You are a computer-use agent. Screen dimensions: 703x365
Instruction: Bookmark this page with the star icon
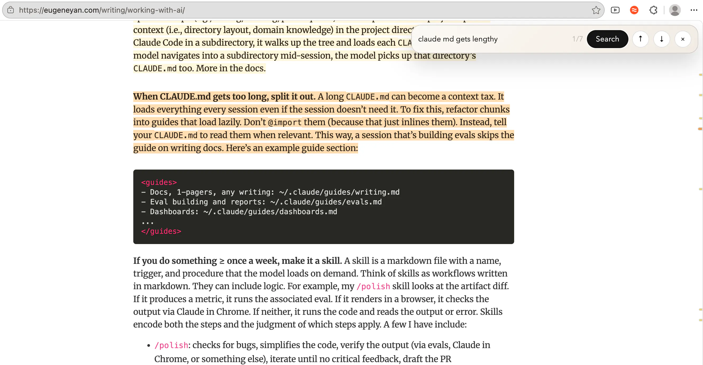point(596,10)
